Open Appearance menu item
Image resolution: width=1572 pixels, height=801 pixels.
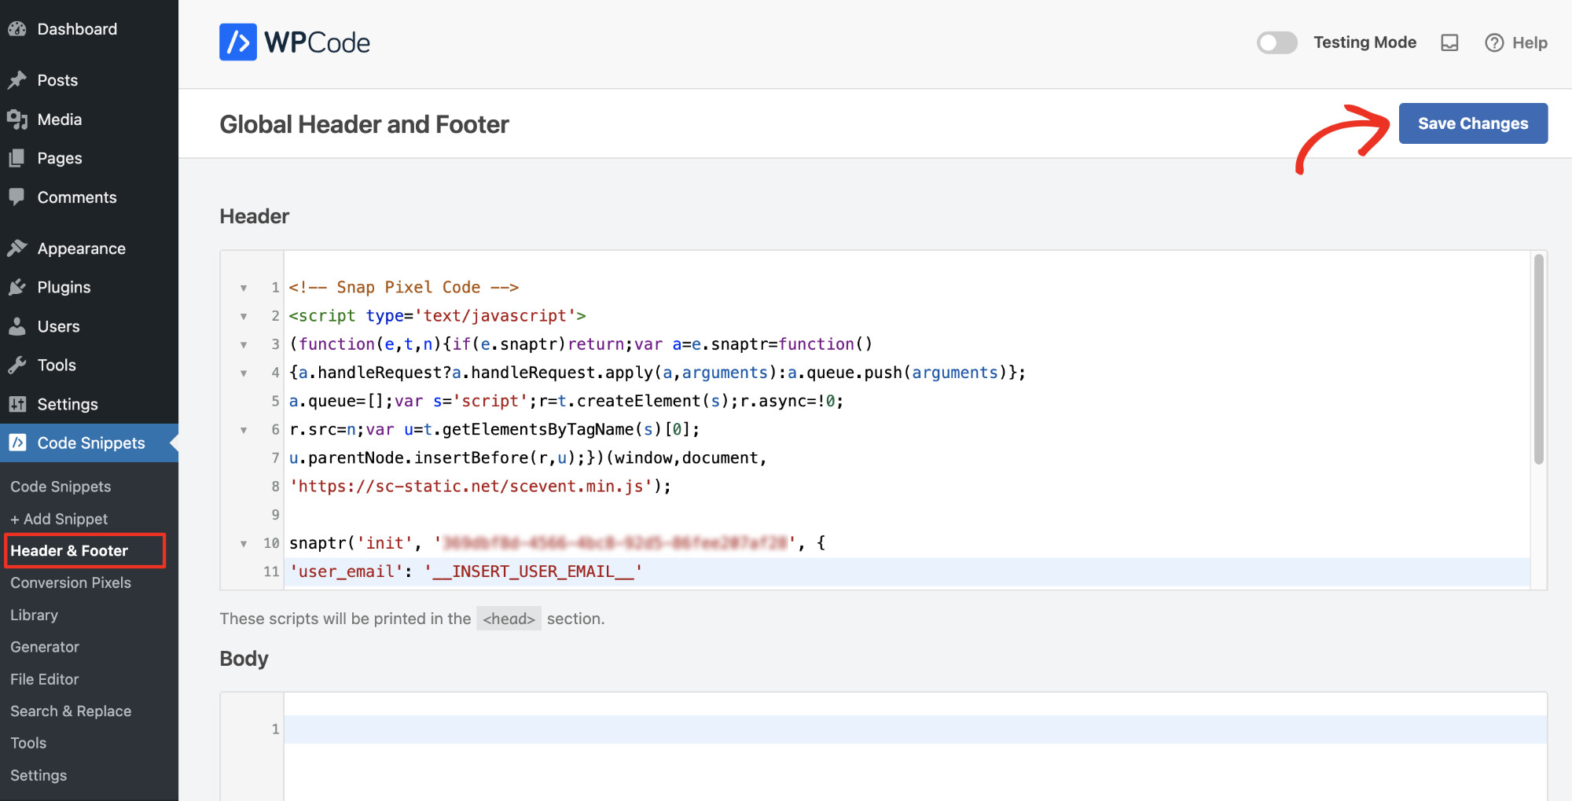[x=89, y=248]
